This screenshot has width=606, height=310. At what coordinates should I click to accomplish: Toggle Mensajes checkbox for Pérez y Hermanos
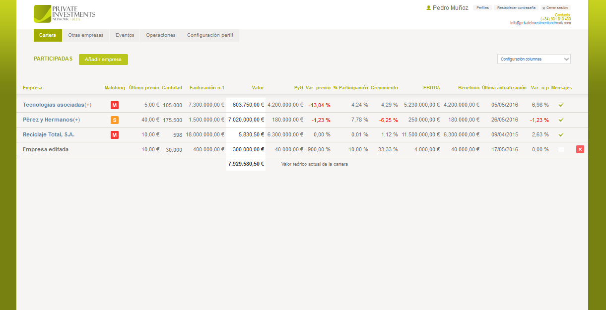pos(561,120)
